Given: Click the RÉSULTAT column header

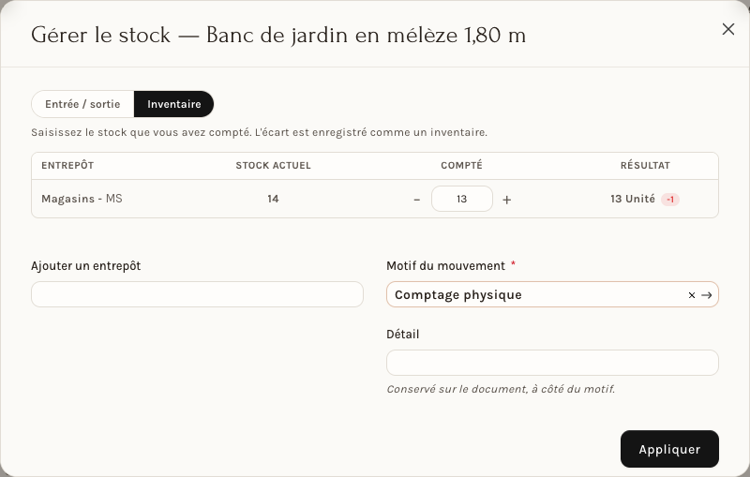Looking at the screenshot, I should [645, 165].
